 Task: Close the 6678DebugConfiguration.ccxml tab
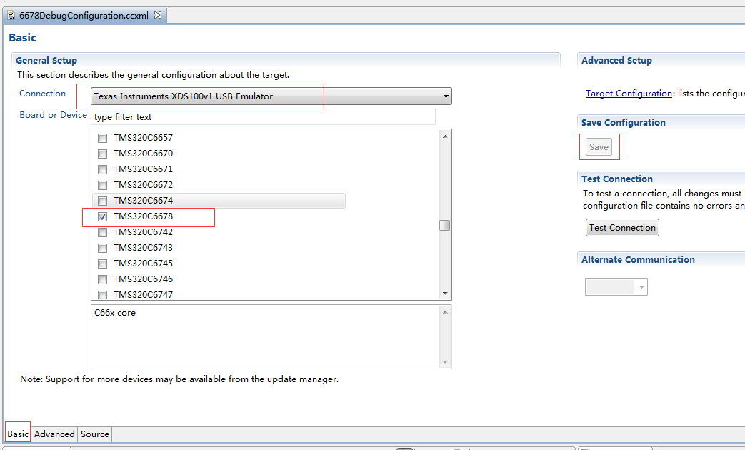(x=158, y=15)
